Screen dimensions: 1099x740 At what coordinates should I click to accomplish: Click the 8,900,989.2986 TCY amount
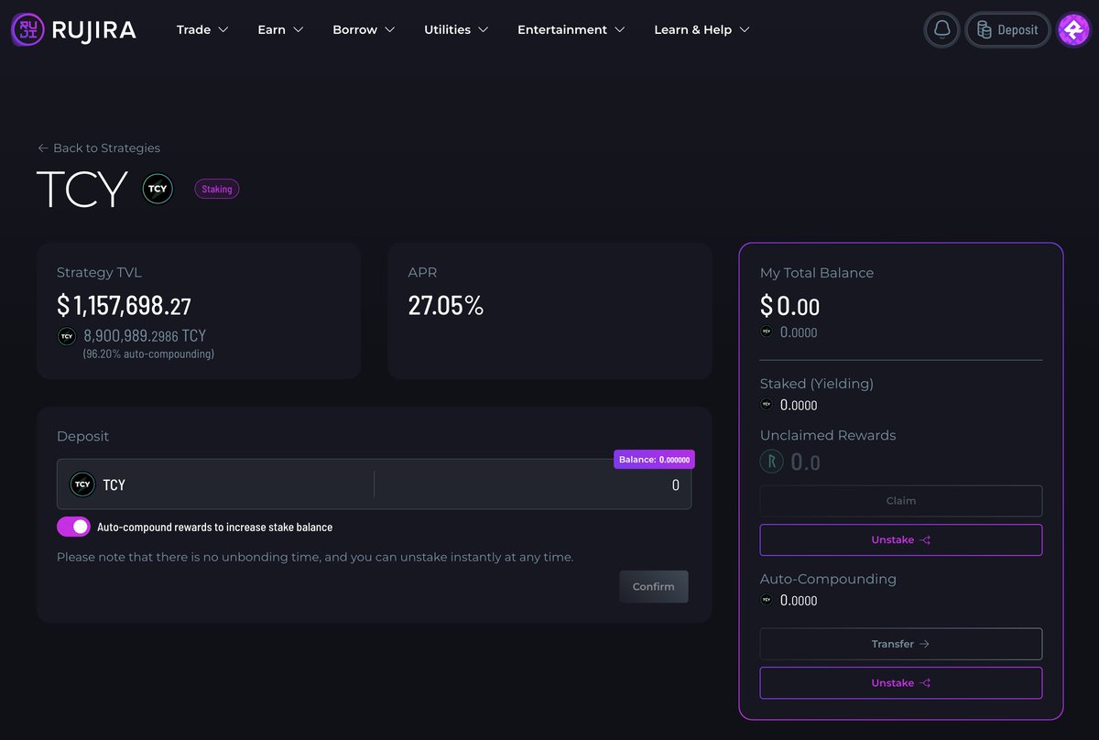145,336
